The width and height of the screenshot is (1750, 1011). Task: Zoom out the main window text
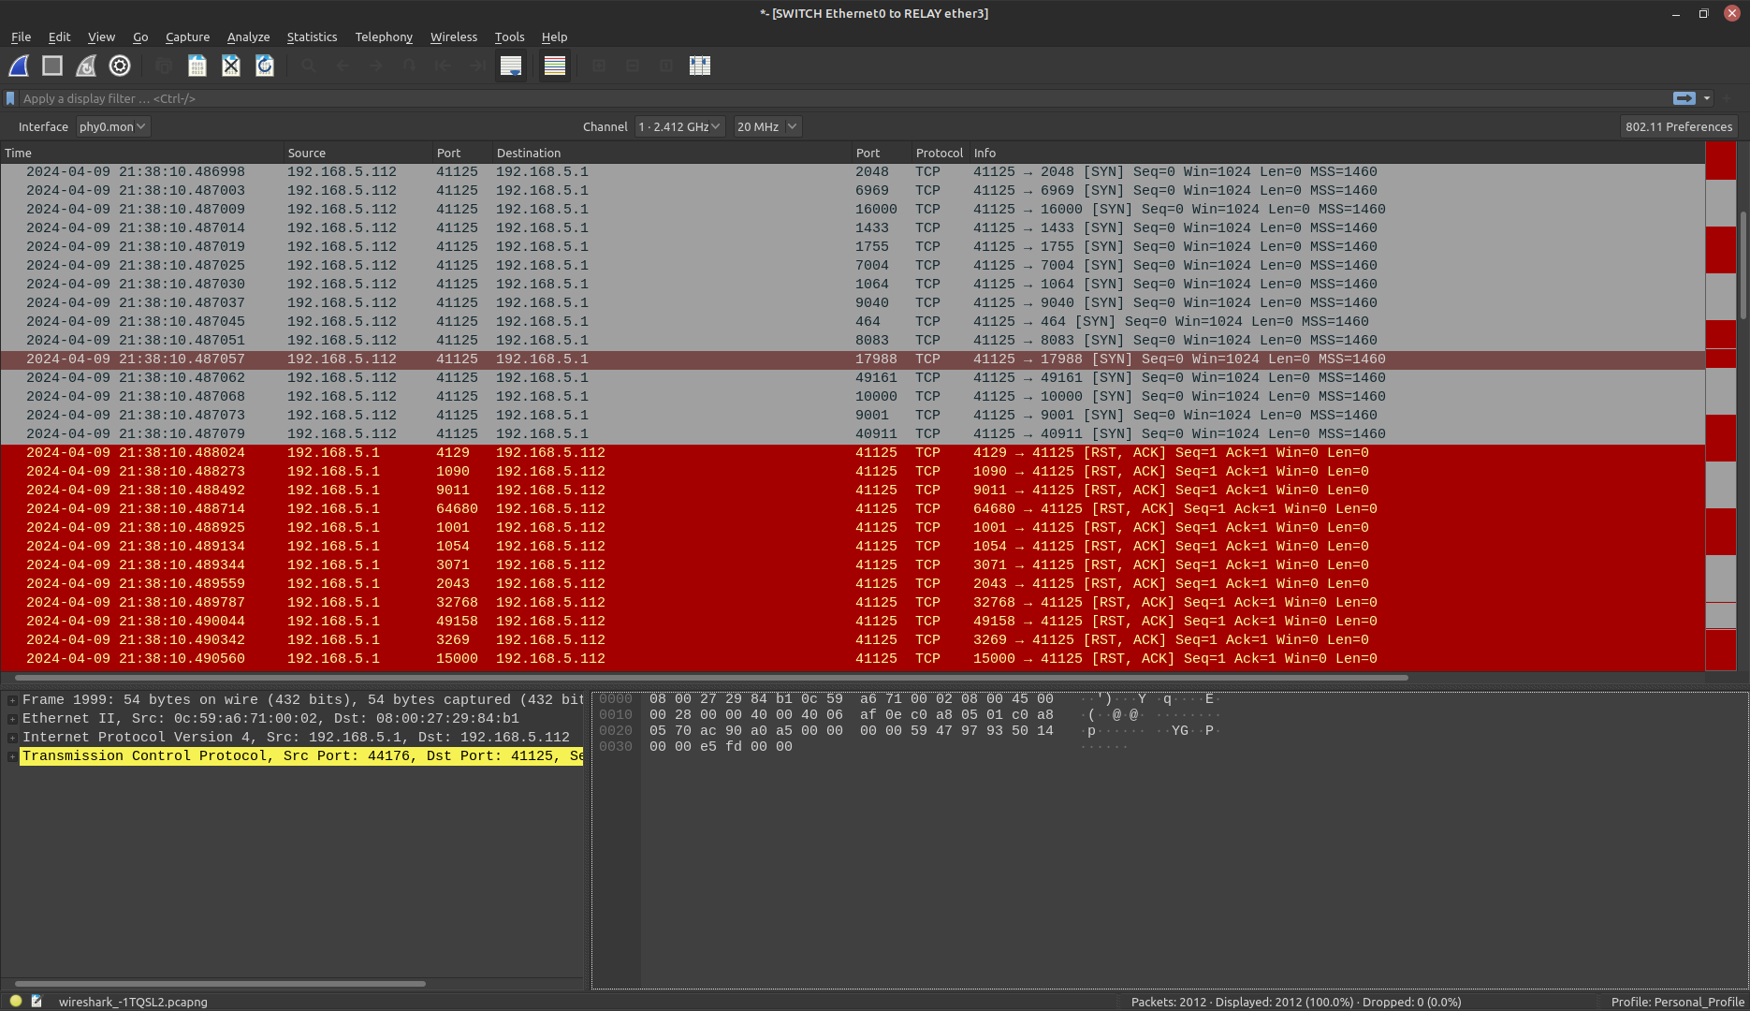[x=633, y=66]
